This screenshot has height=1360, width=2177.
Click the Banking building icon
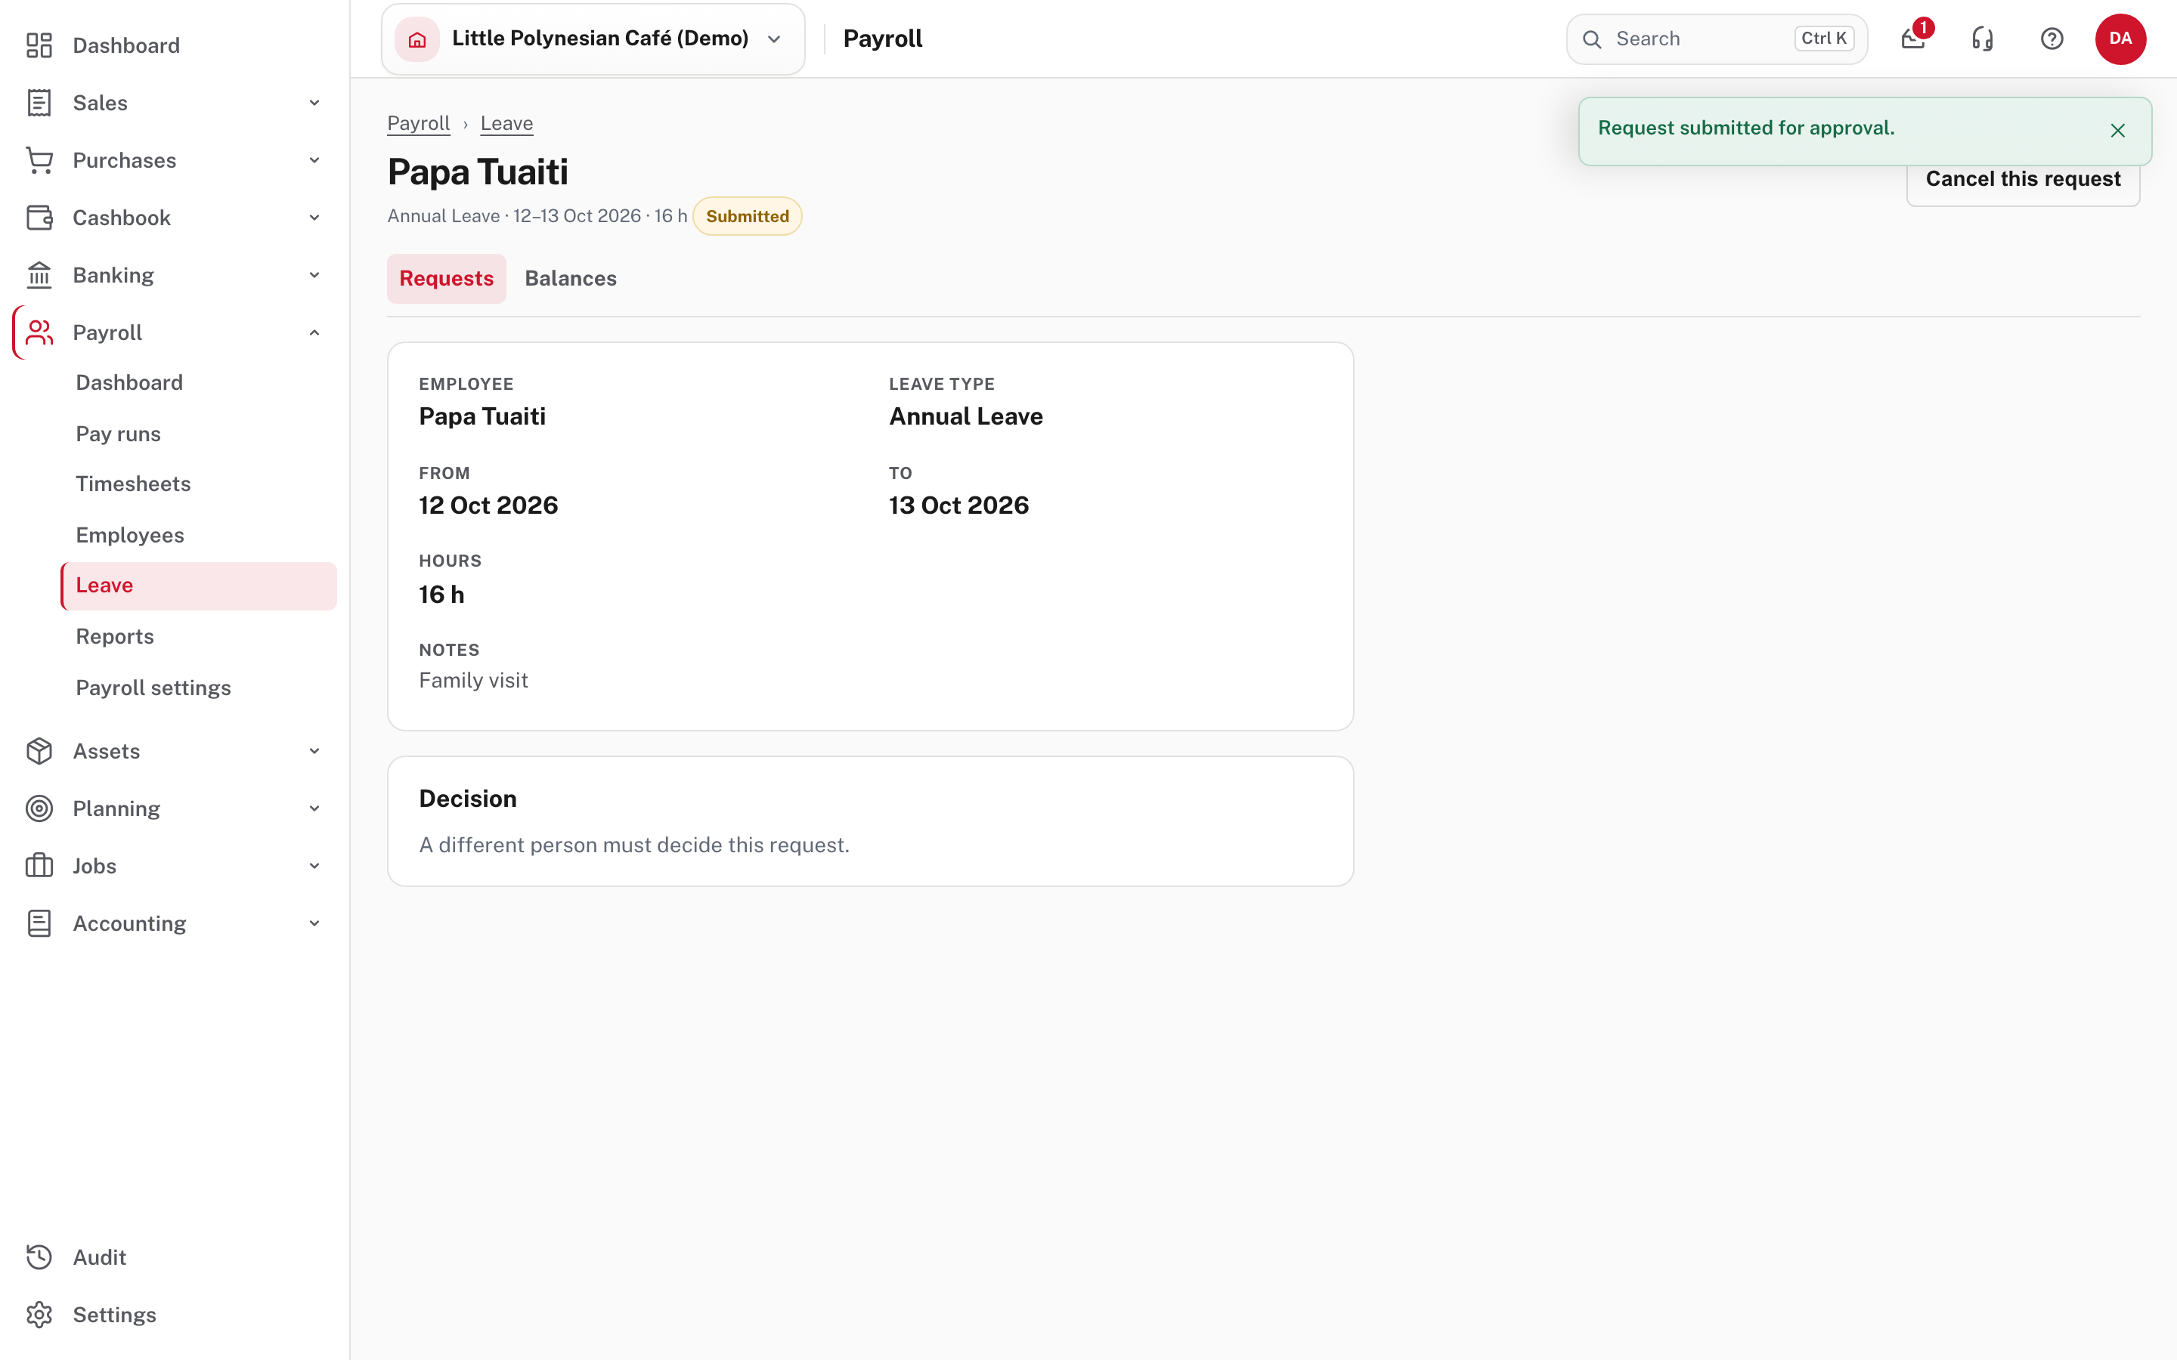39,275
